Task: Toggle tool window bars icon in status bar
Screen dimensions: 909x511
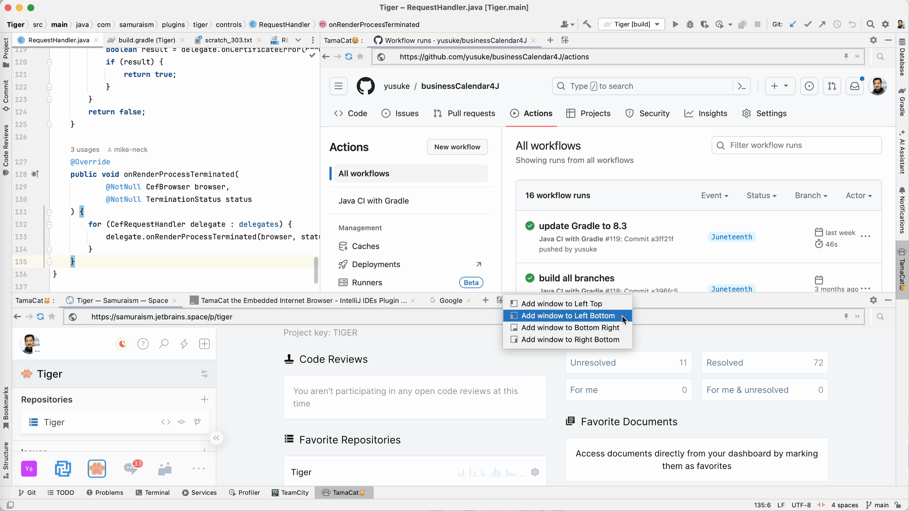Action: coord(10,505)
